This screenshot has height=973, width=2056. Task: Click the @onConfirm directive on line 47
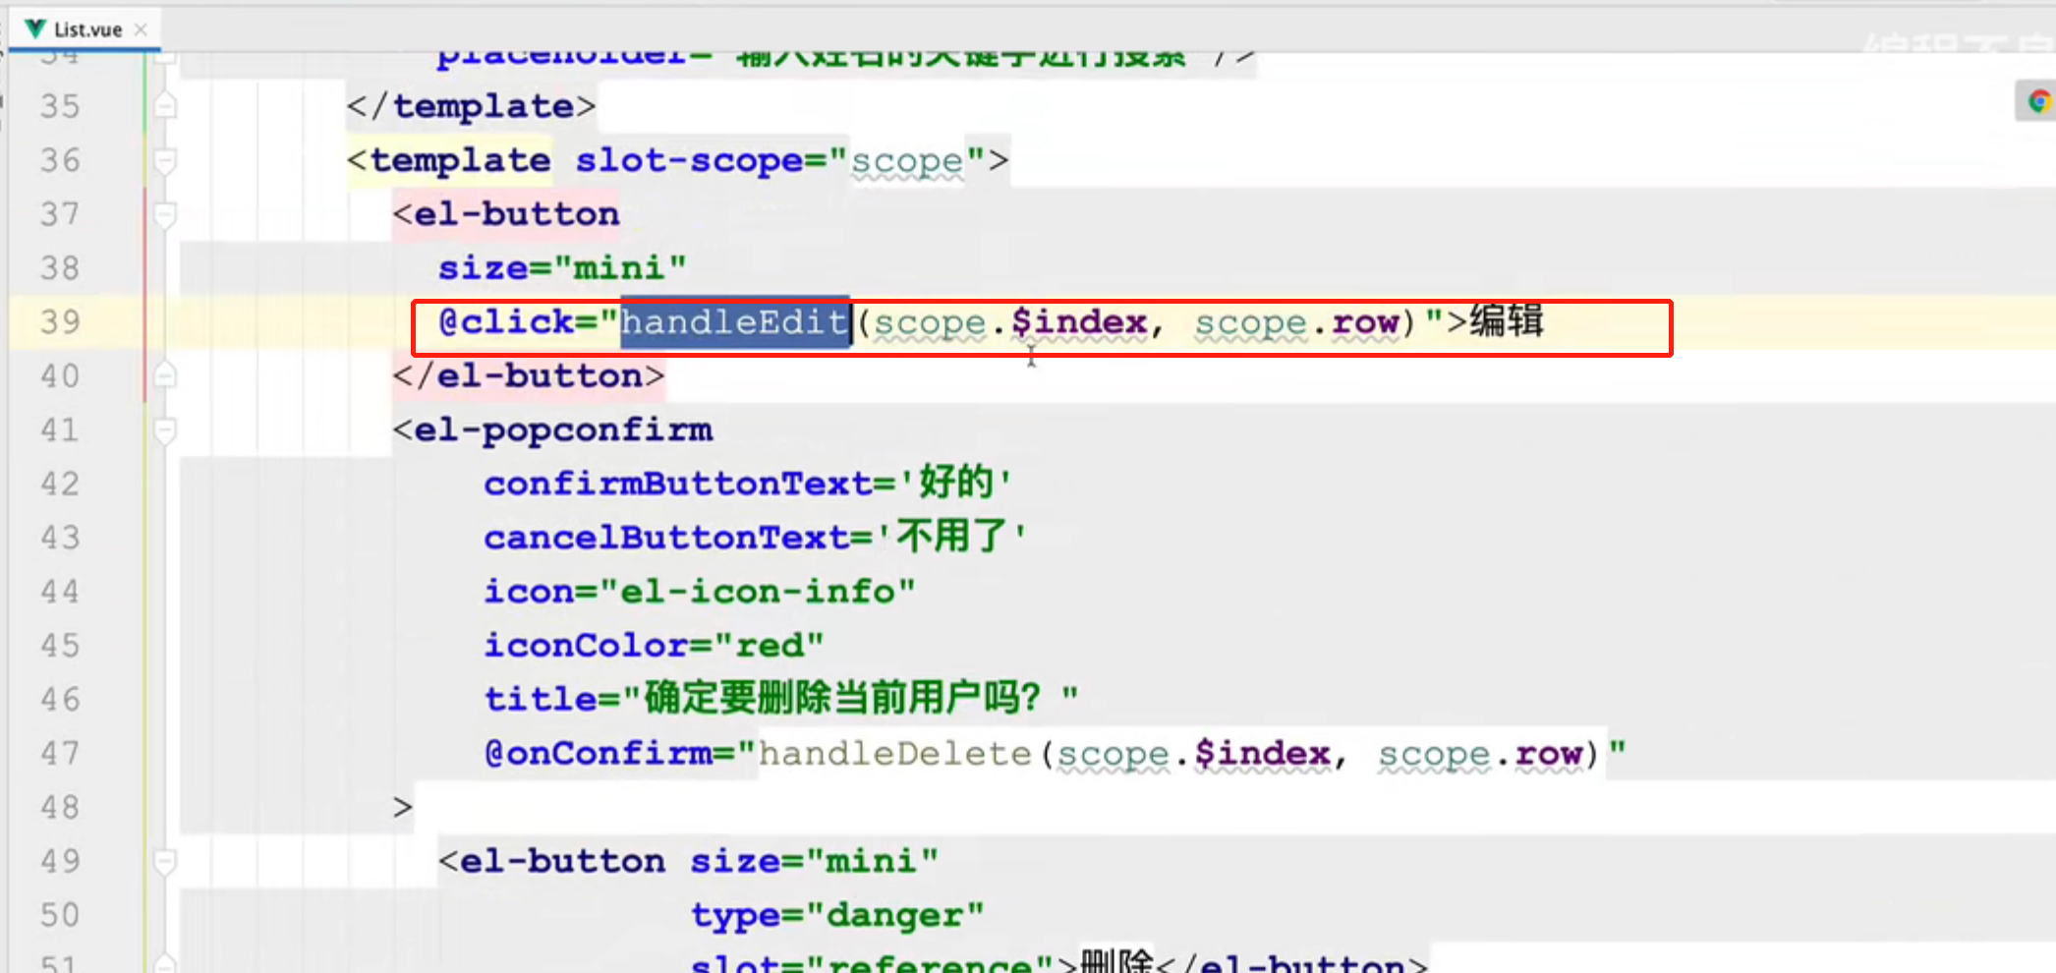pyautogui.click(x=598, y=753)
